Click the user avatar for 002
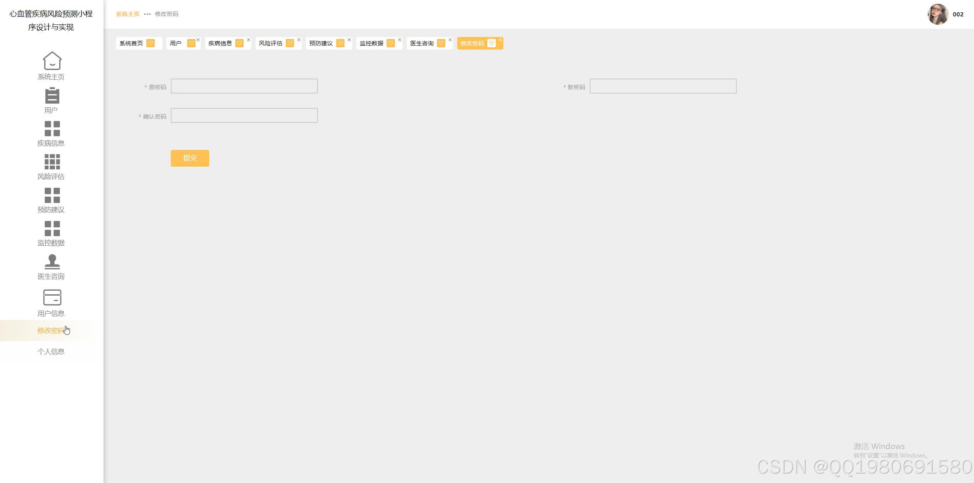This screenshot has height=483, width=974. tap(938, 14)
